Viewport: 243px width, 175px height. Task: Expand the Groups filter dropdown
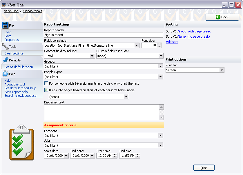(160, 66)
